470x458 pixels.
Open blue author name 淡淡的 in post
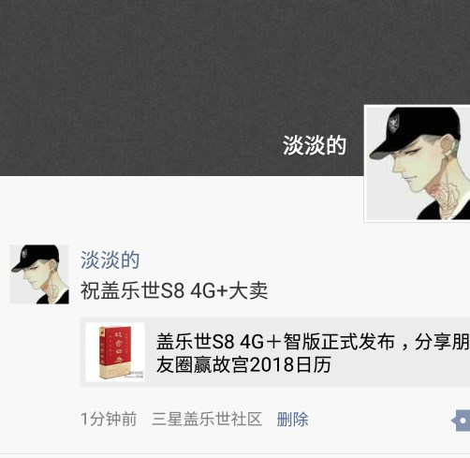tap(110, 259)
